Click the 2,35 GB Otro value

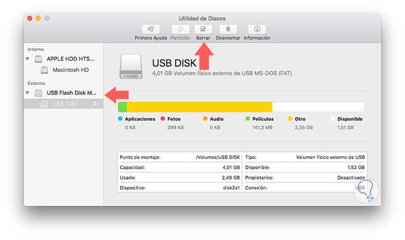pyautogui.click(x=304, y=127)
